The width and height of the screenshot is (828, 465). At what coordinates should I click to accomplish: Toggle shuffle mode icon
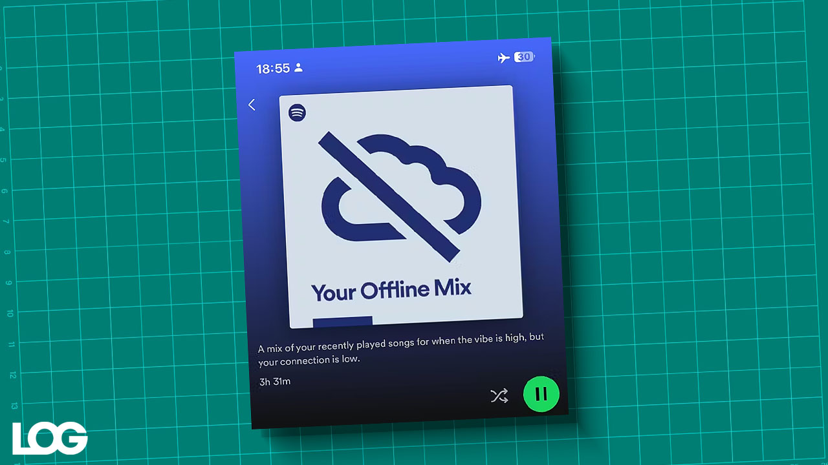499,396
